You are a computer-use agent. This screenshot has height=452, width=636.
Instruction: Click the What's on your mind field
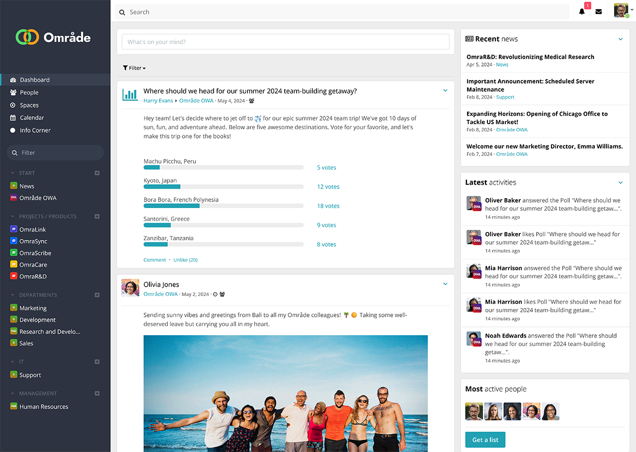pyautogui.click(x=286, y=42)
